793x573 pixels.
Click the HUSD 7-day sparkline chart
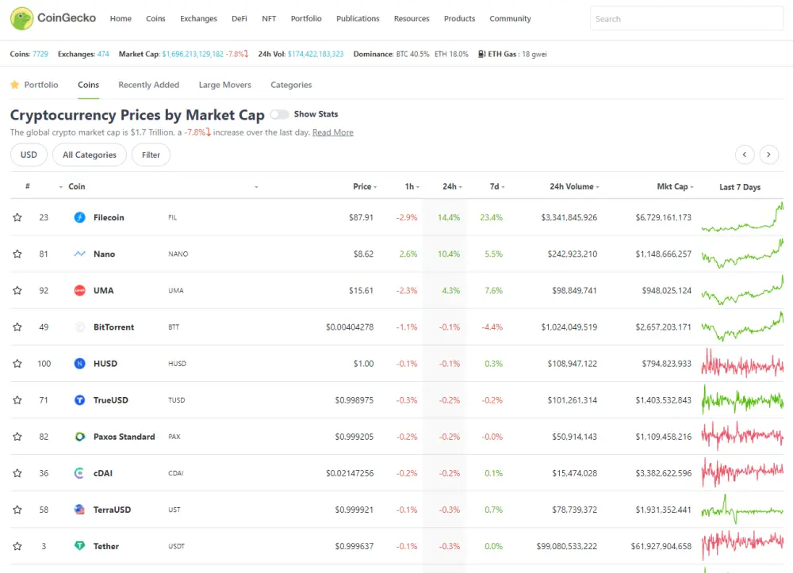tap(742, 363)
